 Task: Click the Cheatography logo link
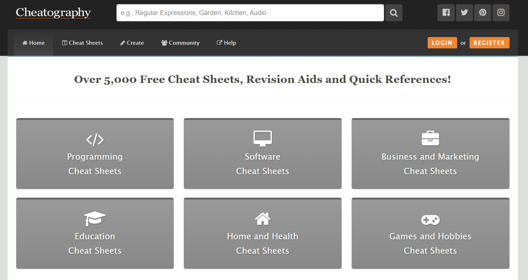(x=53, y=13)
